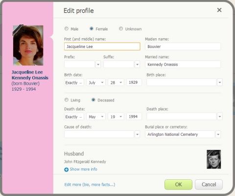
Task: Click the death year field 1994
Action: tap(134, 117)
